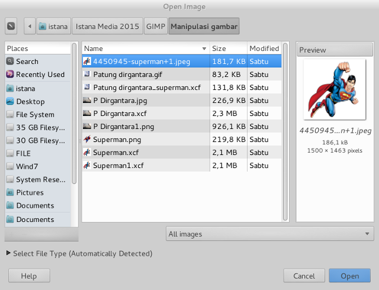Screen dimensions: 379x290
Task: Click the Recently Used clock icon
Action: (10, 74)
